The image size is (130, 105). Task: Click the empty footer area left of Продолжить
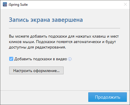pos(44,97)
